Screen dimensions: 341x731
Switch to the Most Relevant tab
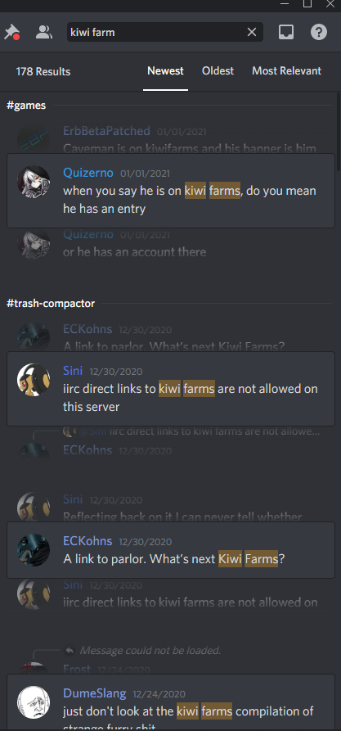coord(286,71)
